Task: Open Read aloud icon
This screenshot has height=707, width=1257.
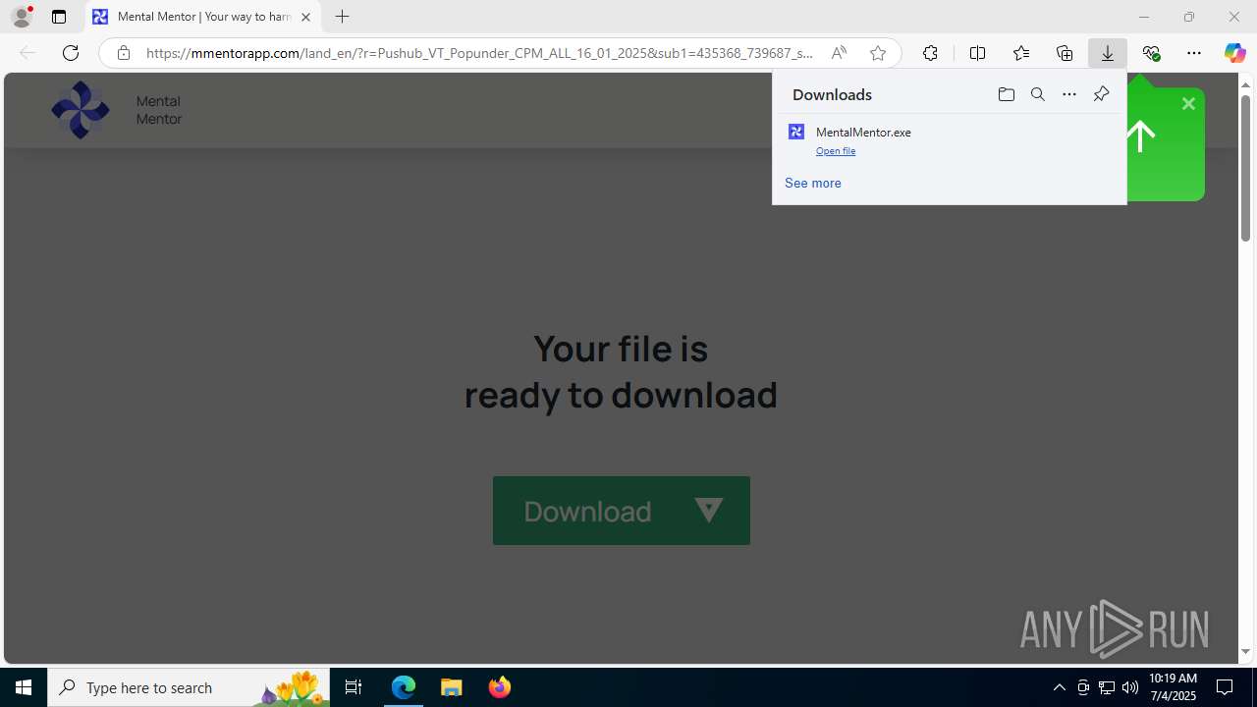Action: (x=839, y=53)
